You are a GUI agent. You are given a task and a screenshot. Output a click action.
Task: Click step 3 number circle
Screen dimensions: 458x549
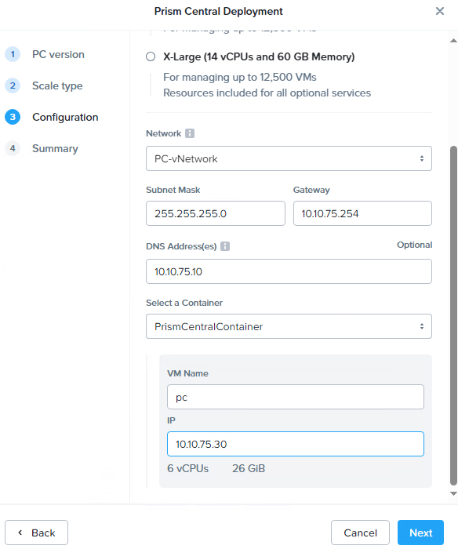tap(13, 117)
